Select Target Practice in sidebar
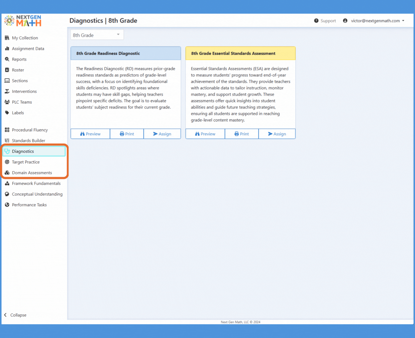Image resolution: width=415 pixels, height=338 pixels. click(x=26, y=162)
